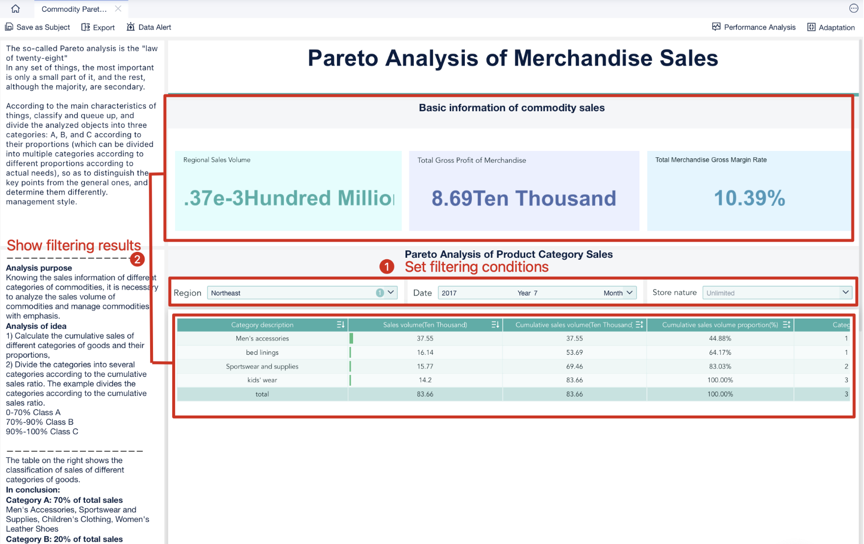Click the Total Gross Profit of Merchandise card
This screenshot has height=544, width=864.
(x=524, y=191)
